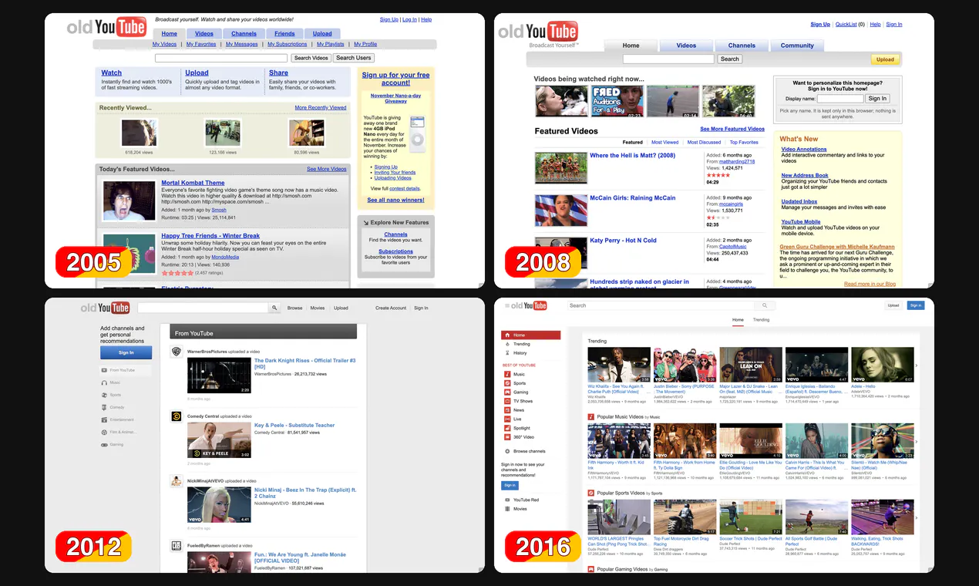Open the Friends tab in 2005 layout

tap(284, 34)
